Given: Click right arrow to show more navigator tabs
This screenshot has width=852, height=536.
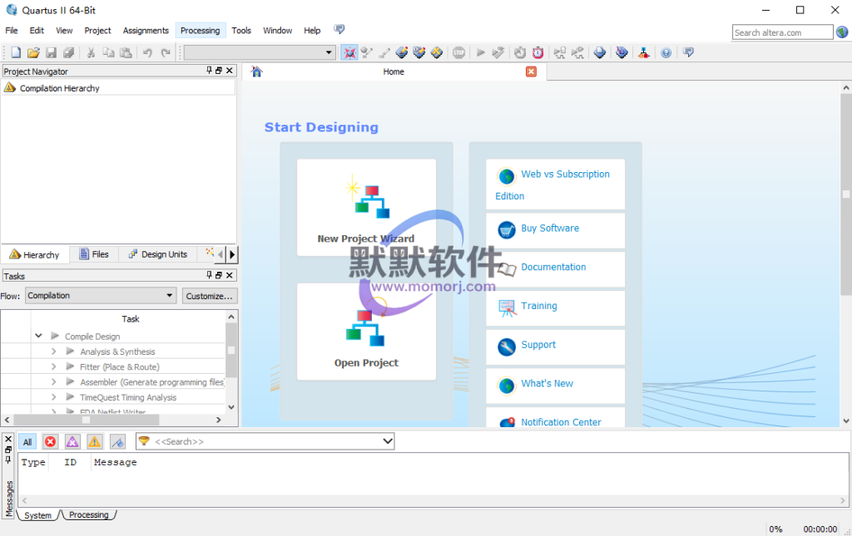Looking at the screenshot, I should pos(233,254).
